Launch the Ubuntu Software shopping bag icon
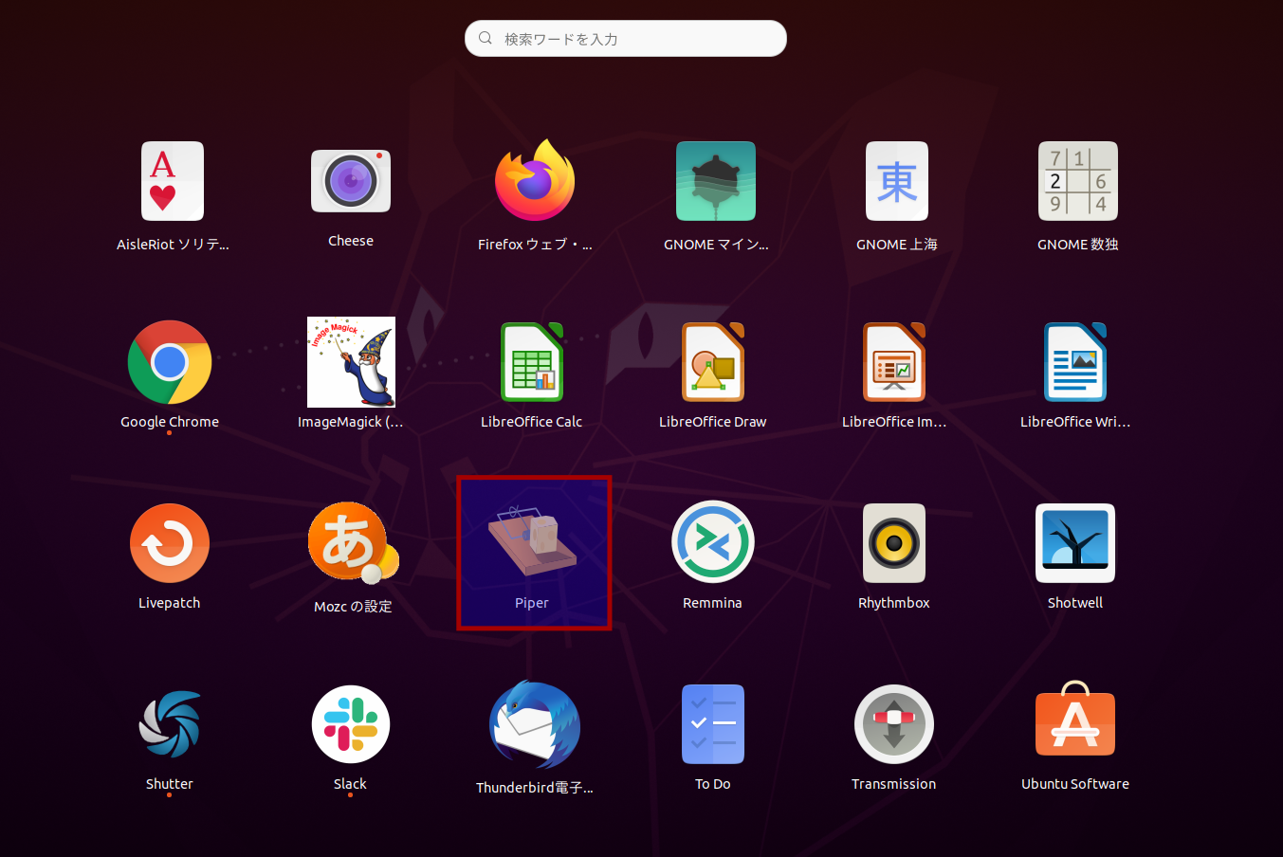The image size is (1283, 857). click(1075, 719)
